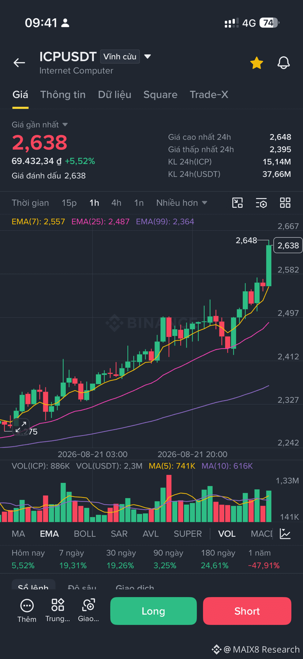The height and width of the screenshot is (659, 303).
Task: Tap the cellular signal bars icon
Action: tap(232, 23)
